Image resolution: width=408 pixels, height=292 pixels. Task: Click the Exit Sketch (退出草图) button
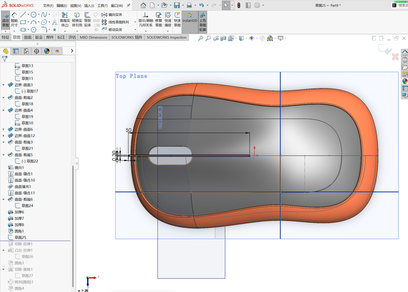6,20
